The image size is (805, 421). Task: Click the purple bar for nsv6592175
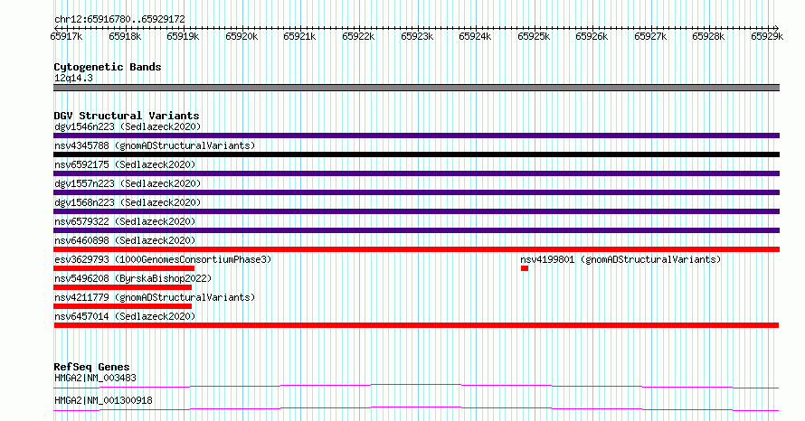pyautogui.click(x=416, y=173)
